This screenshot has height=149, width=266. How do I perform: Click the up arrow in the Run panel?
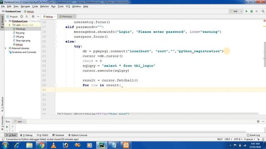pyautogui.click(x=12, y=127)
